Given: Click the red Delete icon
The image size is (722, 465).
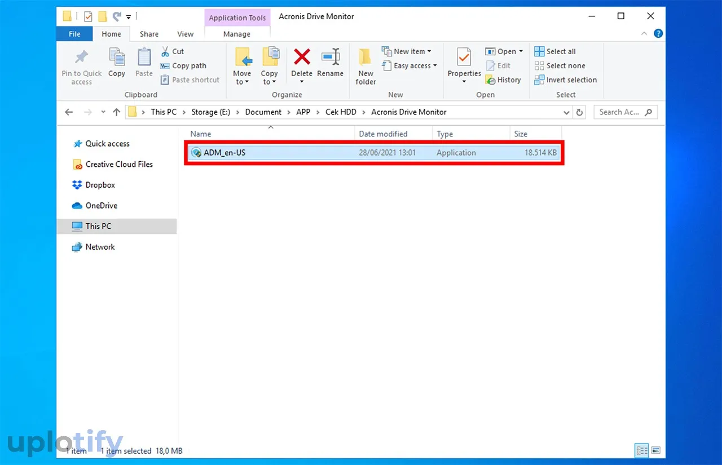Looking at the screenshot, I should [302, 56].
